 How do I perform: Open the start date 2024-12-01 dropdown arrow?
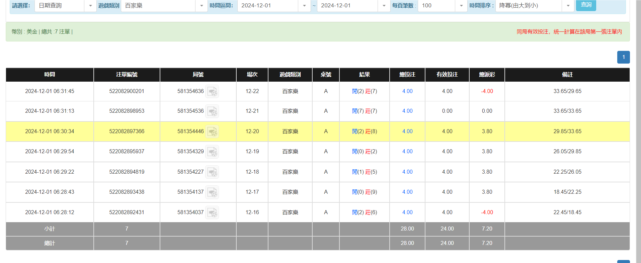click(304, 6)
